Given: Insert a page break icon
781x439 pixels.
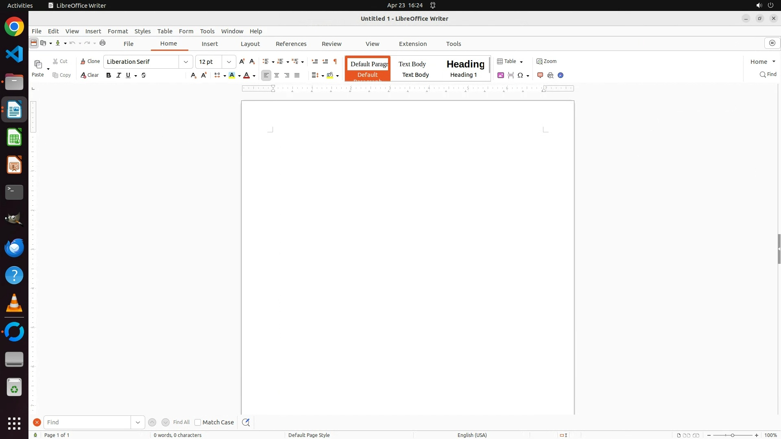Looking at the screenshot, I should pos(511,75).
